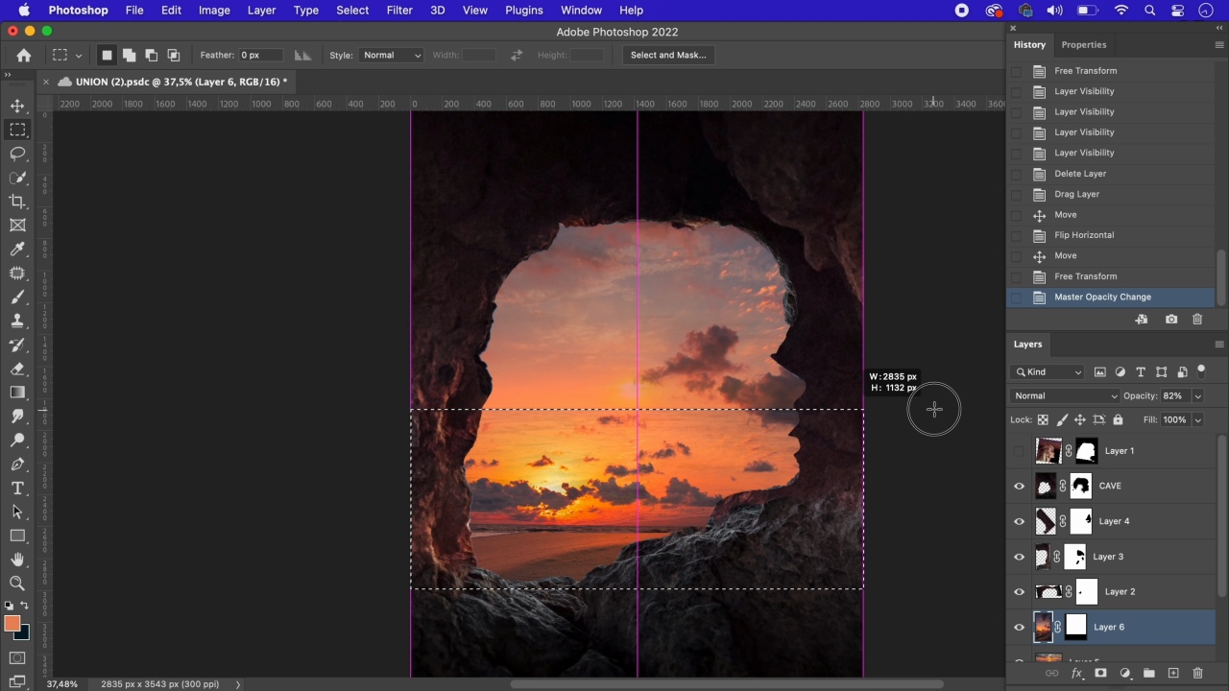The image size is (1229, 691).
Task: Select the Move tool
Action: pos(17,106)
